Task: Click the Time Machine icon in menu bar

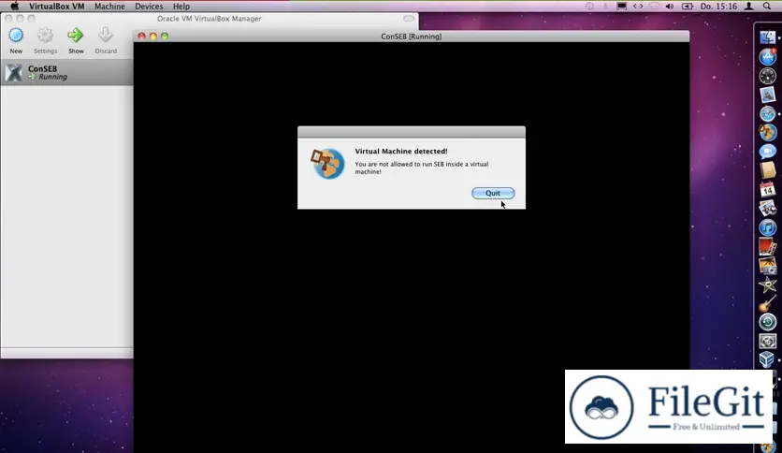Action: tap(589, 6)
